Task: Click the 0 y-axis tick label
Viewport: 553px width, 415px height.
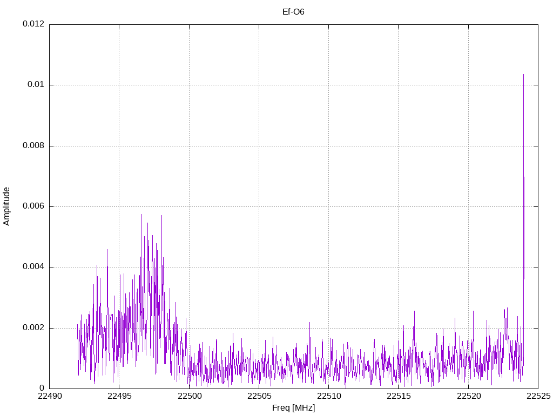Action: pyautogui.click(x=42, y=389)
